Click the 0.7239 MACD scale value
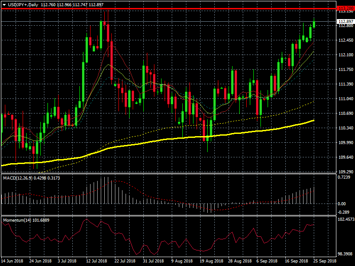The image size is (355, 266). [344, 177]
